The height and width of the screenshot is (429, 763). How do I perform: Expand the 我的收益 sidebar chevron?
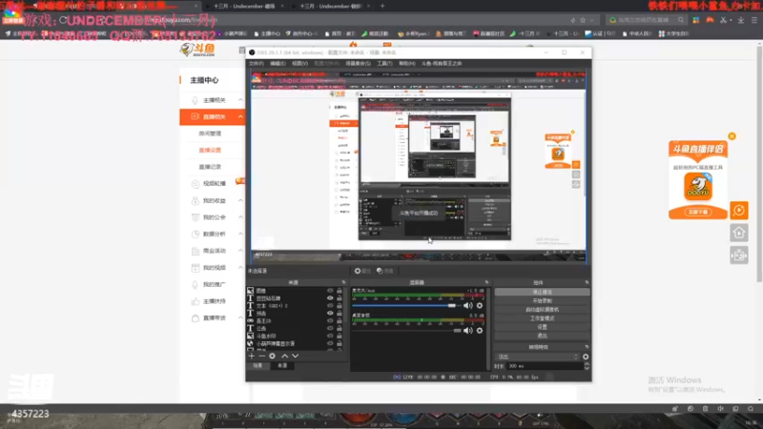click(240, 200)
